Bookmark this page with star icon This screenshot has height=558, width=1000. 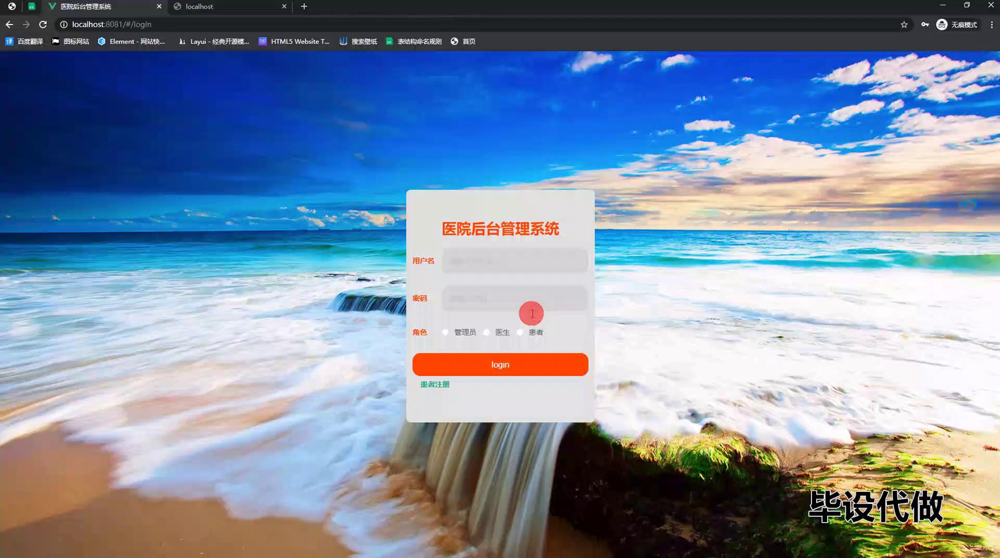pyautogui.click(x=904, y=24)
